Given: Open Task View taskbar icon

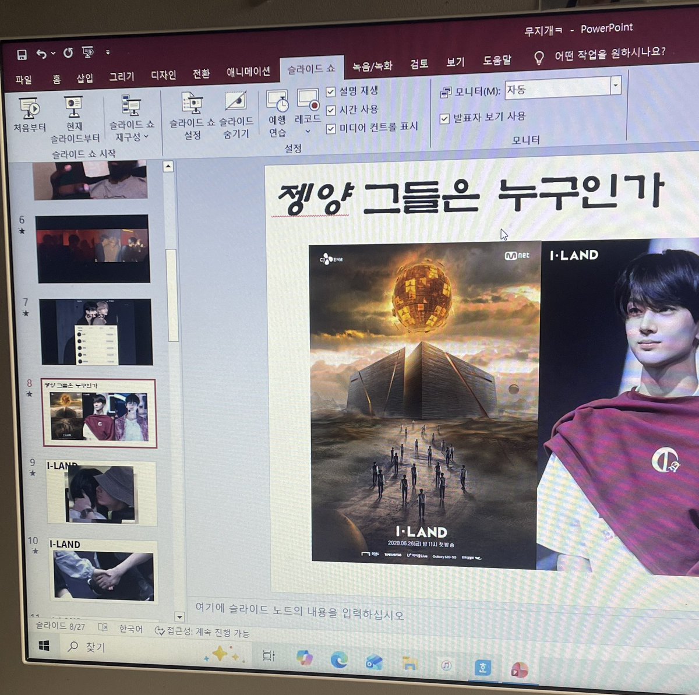Looking at the screenshot, I should pyautogui.click(x=269, y=656).
